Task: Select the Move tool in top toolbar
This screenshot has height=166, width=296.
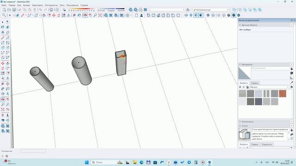Action: [54, 15]
